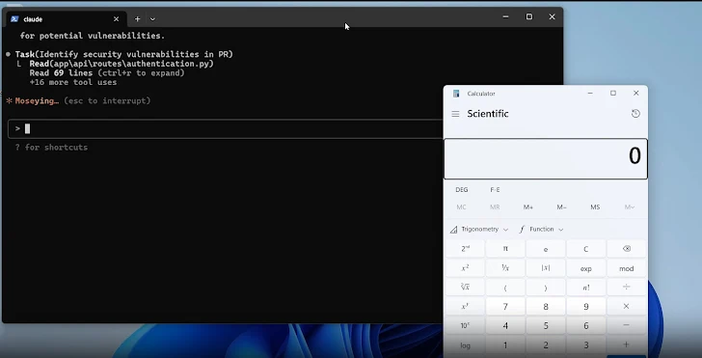Screen dimensions: 702x358
Task: Open the terminal new-tab profile dropdown arrow
Action: 152,19
